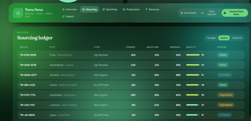Image resolution: width=251 pixels, height=121 pixels.
Task: Click the Sourcing truck icon
Action: pyautogui.click(x=83, y=9)
